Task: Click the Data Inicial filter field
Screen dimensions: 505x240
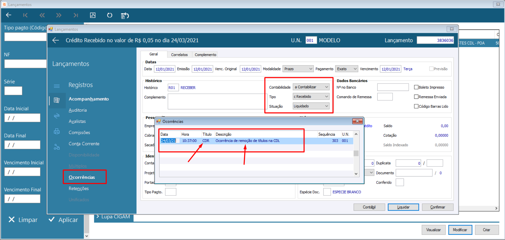Action: pyautogui.click(x=22, y=118)
